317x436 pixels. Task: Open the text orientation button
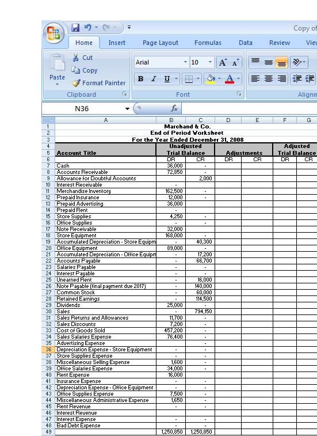(x=299, y=62)
